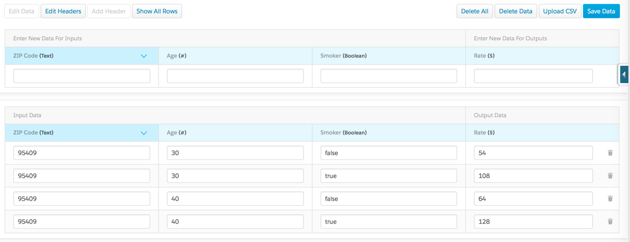Collapse the side panel arrow tab
630x242 pixels.
tap(623, 74)
